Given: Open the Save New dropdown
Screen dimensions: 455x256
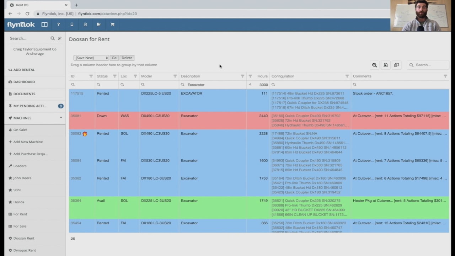Looking at the screenshot, I should point(91,58).
